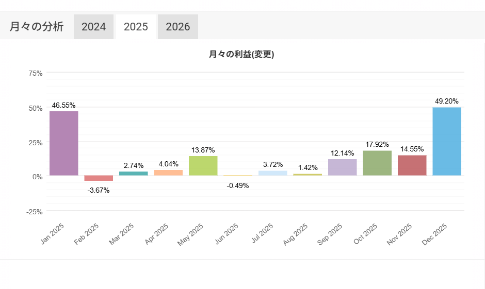Select the teal Mar 2025 bar
485x289 pixels.
click(x=134, y=174)
